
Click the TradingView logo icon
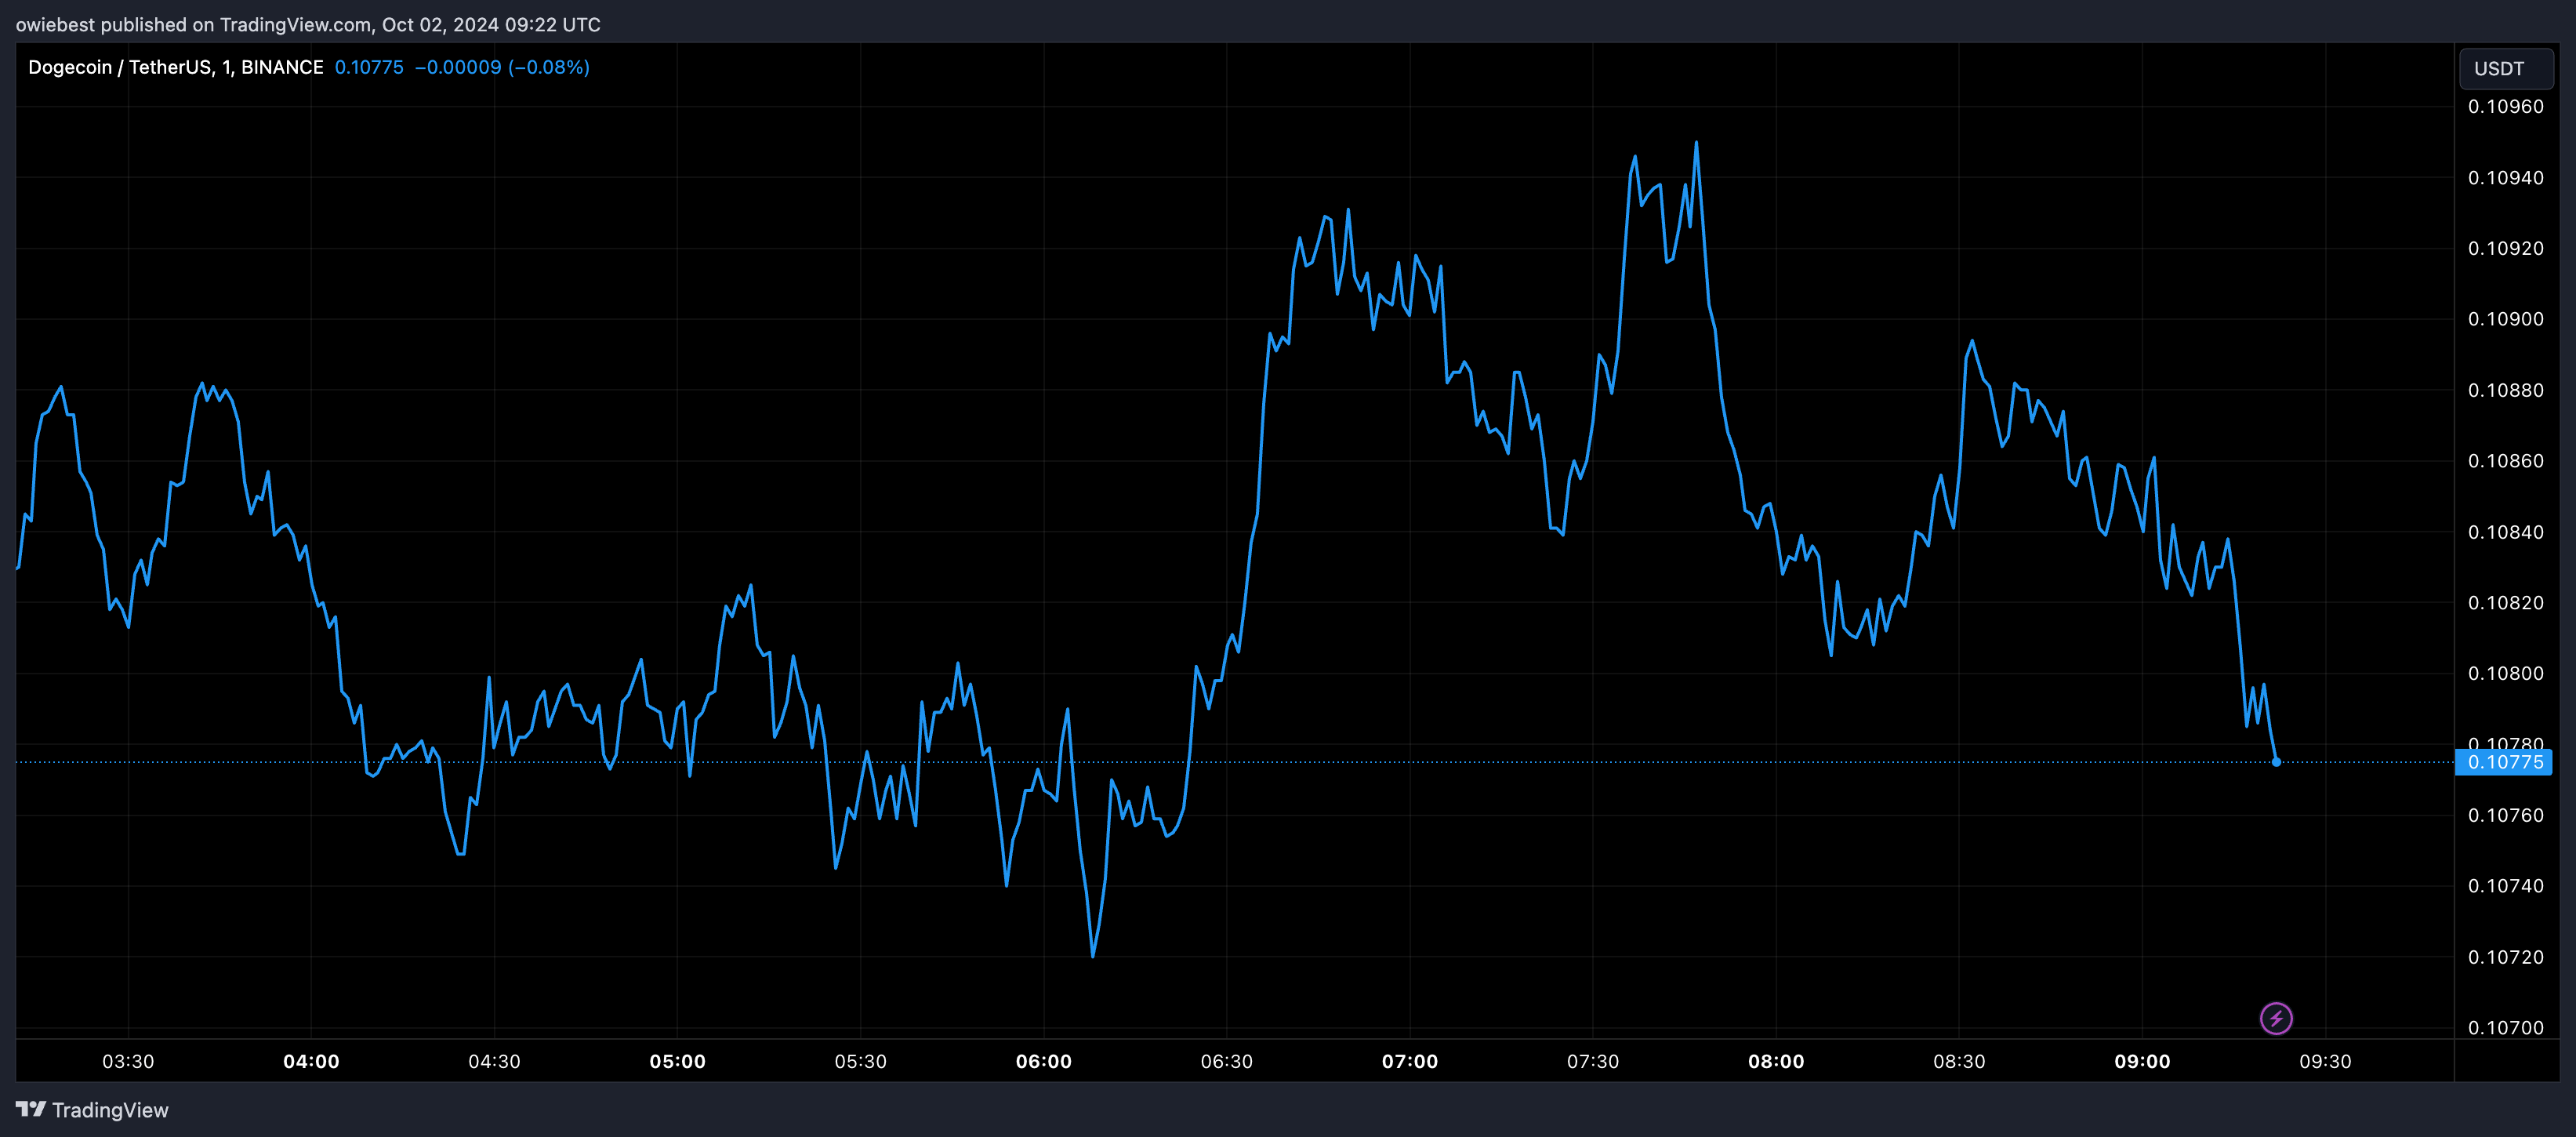click(x=31, y=1109)
